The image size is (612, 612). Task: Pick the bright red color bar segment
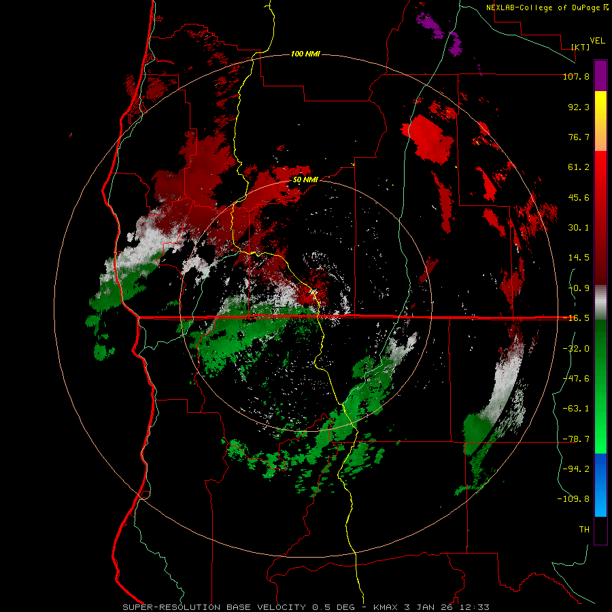[x=600, y=167]
